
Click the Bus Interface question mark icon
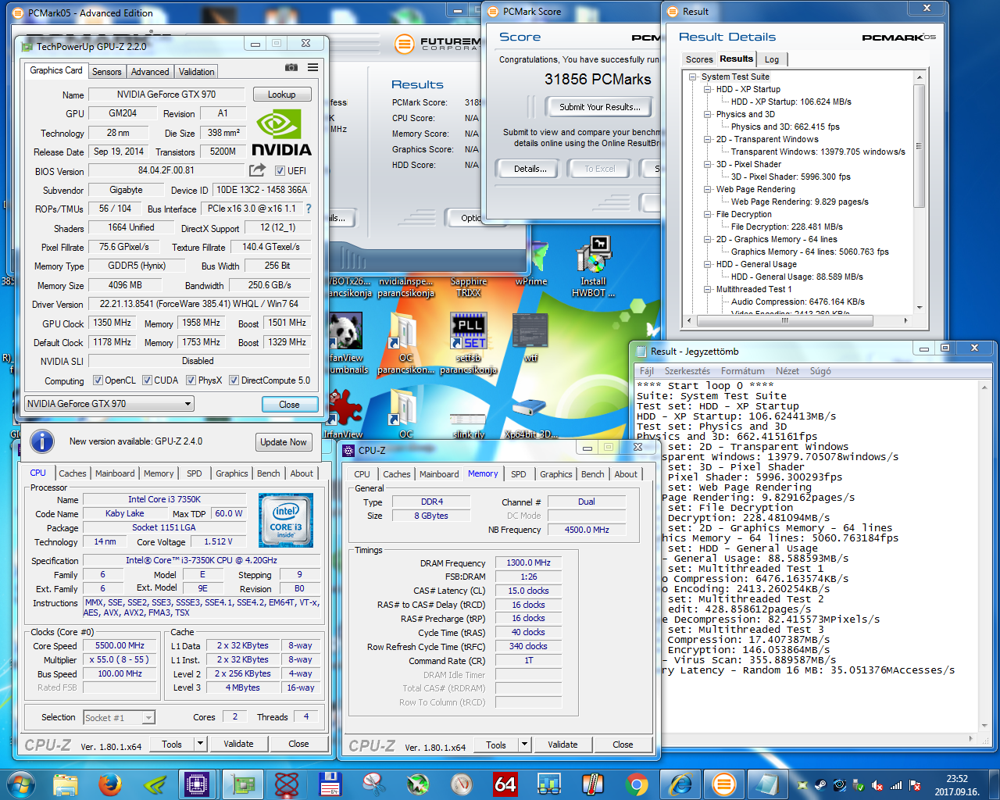[308, 209]
